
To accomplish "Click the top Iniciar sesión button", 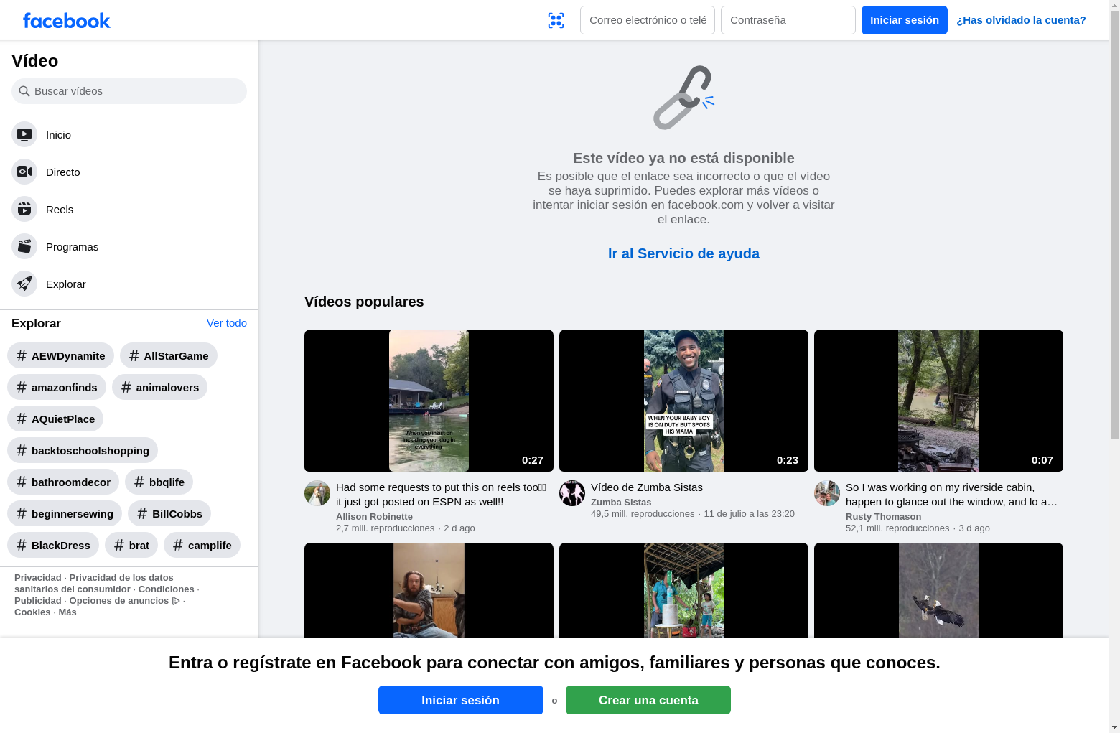I will [x=905, y=20].
